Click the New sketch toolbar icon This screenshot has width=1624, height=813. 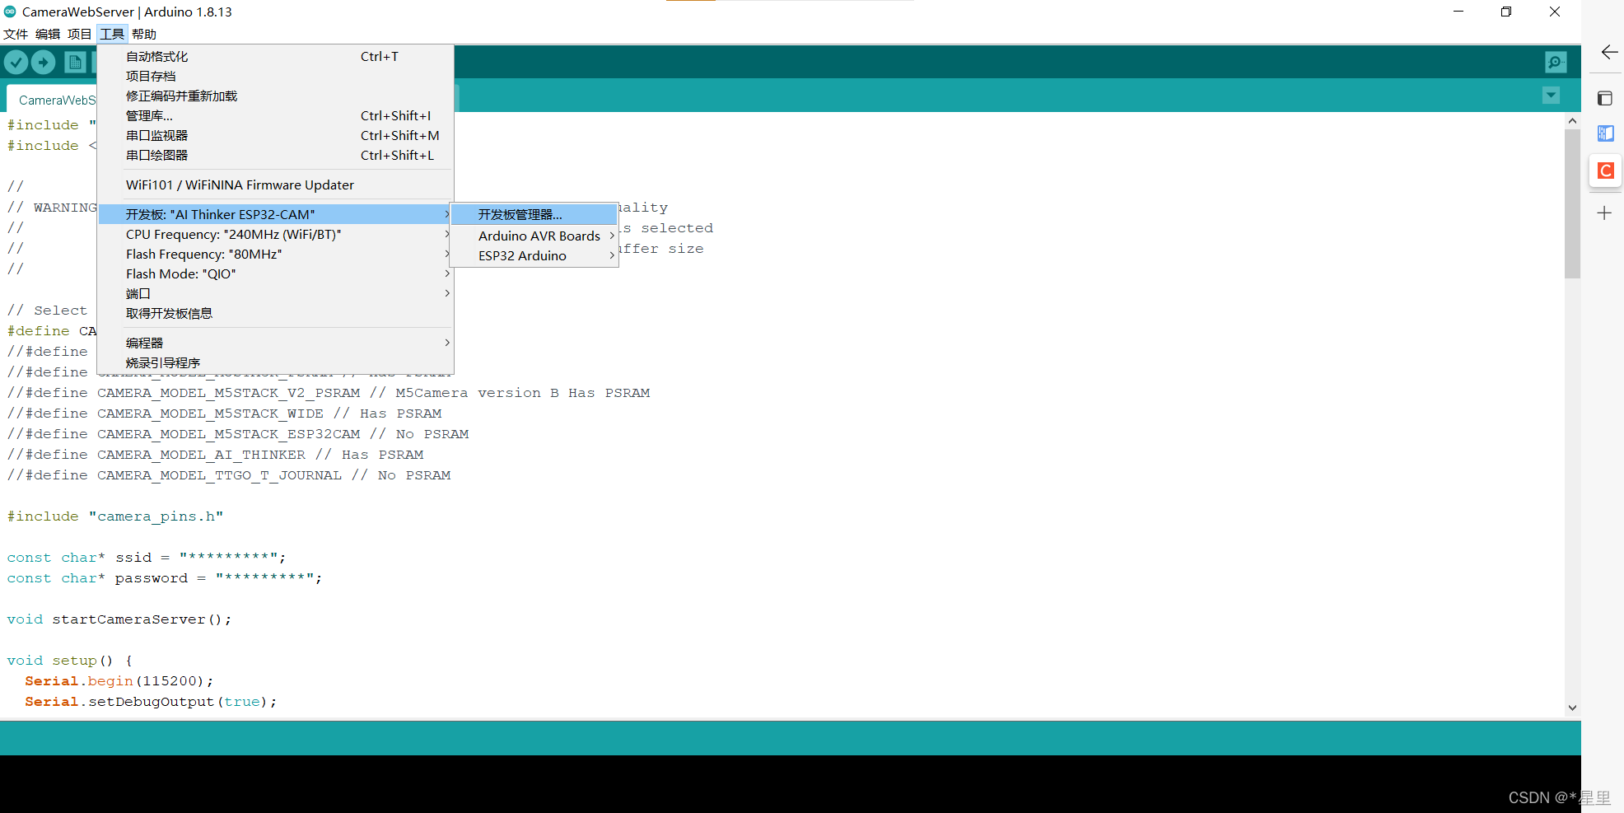pyautogui.click(x=75, y=62)
